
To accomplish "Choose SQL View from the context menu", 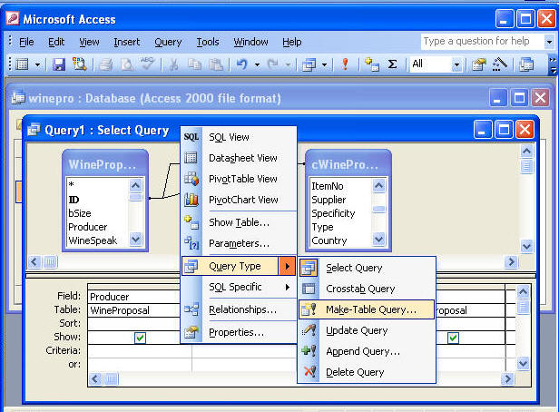I will point(239,137).
